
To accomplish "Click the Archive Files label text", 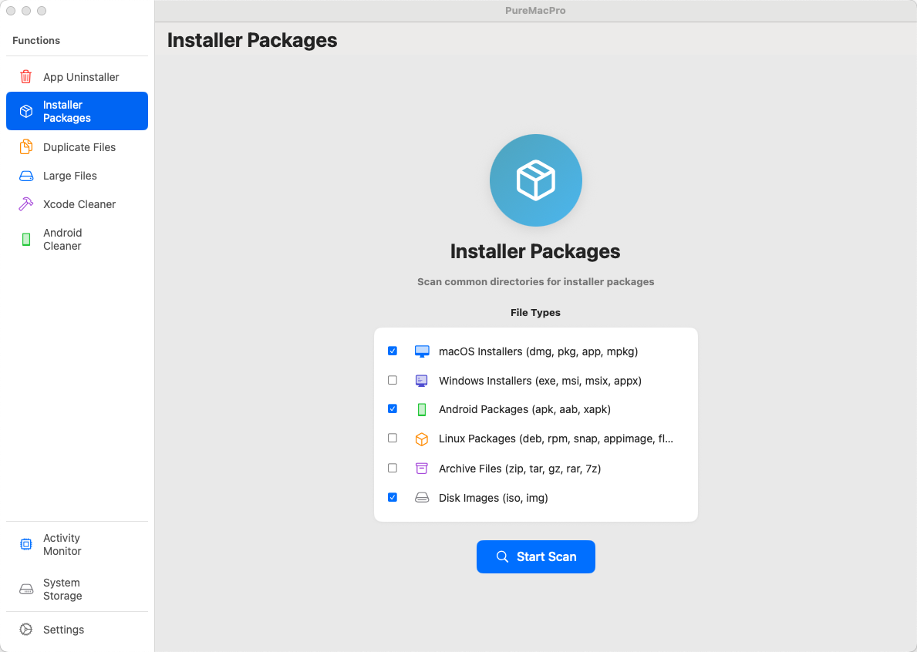I will pyautogui.click(x=519, y=469).
